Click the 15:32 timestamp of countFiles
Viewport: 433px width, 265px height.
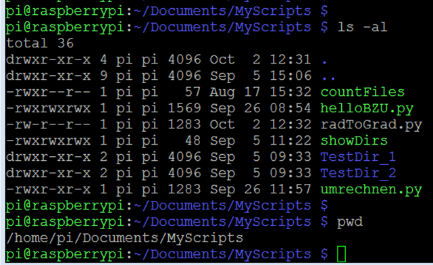pyautogui.click(x=290, y=92)
